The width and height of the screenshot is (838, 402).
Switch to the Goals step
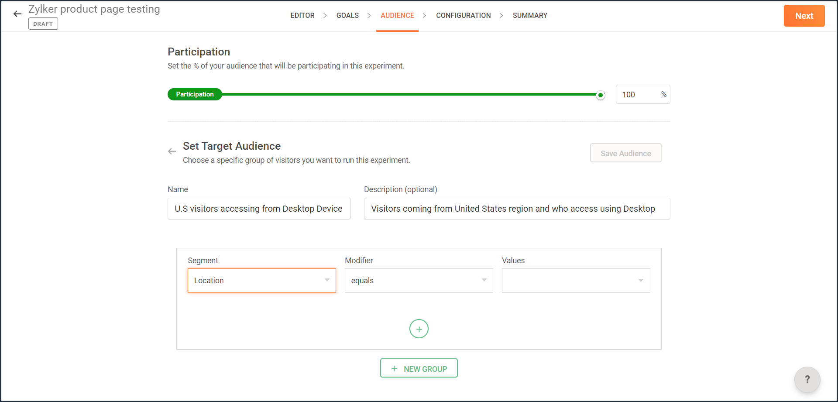click(347, 16)
